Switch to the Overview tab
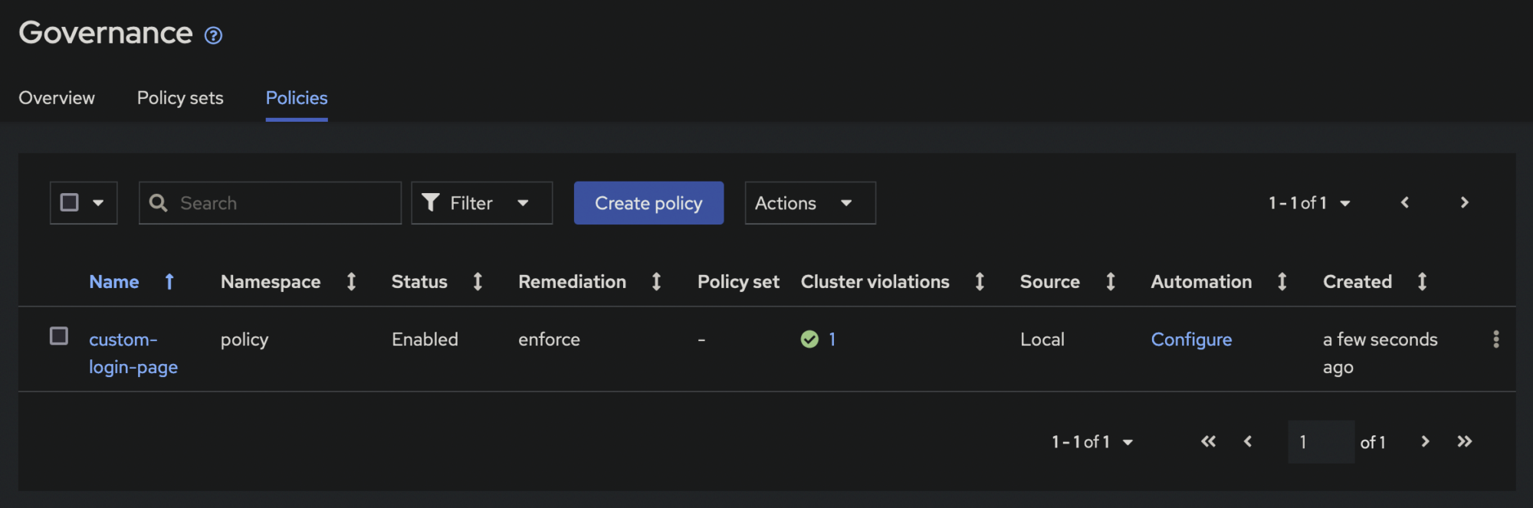Viewport: 1533px width, 508px height. (x=57, y=98)
